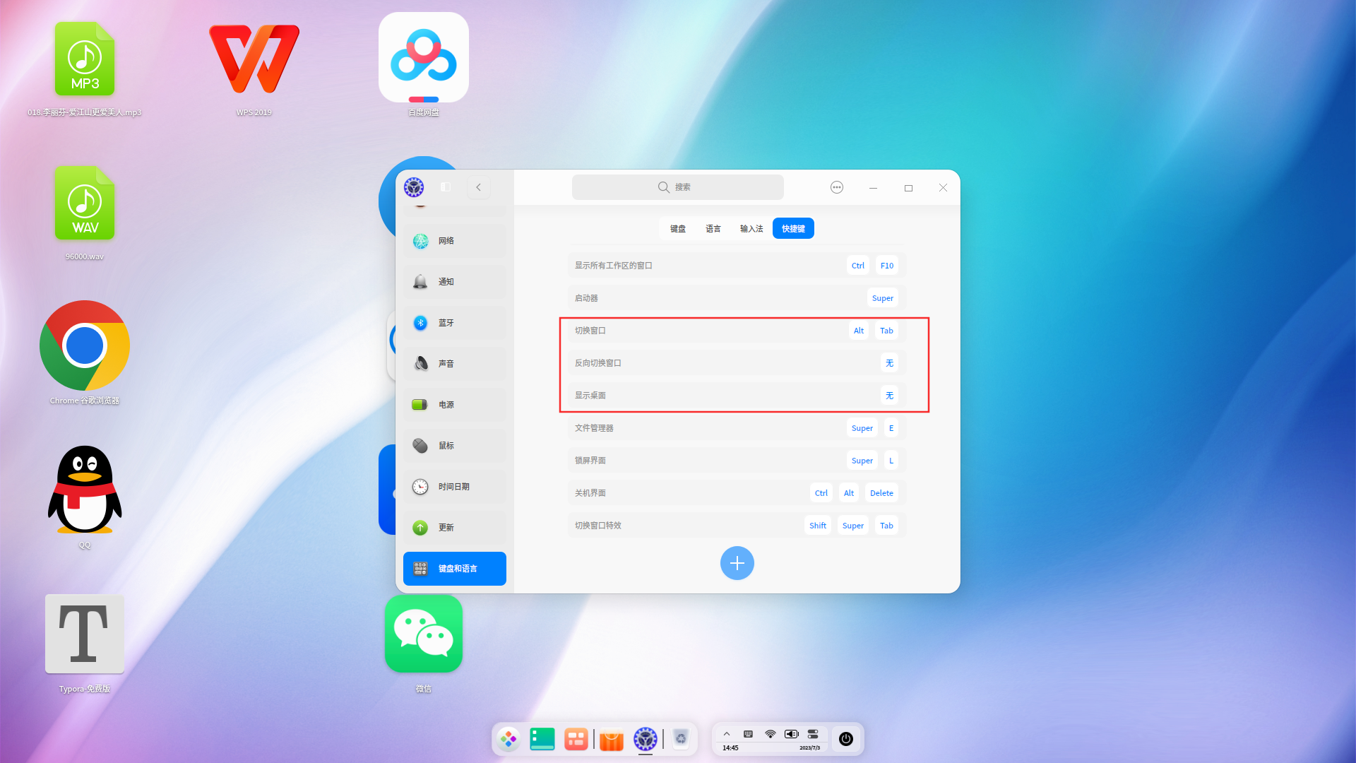Open the 时间日期 (Date & Time) section
The width and height of the screenshot is (1356, 763).
(454, 486)
